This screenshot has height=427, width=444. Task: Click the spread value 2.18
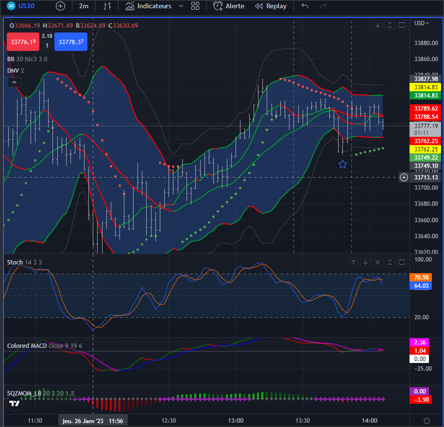[47, 36]
